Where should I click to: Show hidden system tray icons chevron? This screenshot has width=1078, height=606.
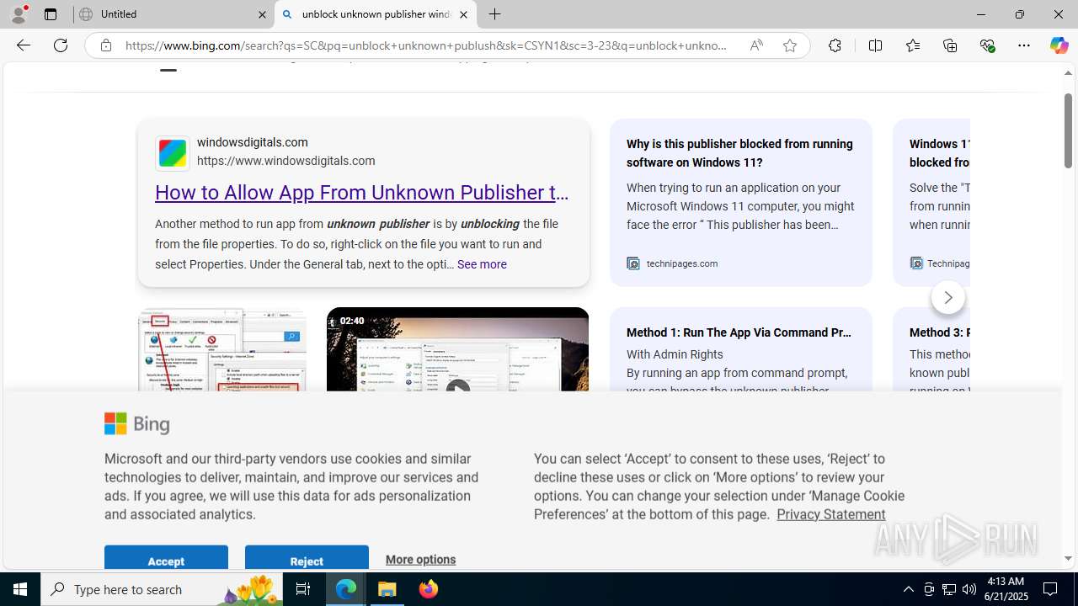click(908, 589)
